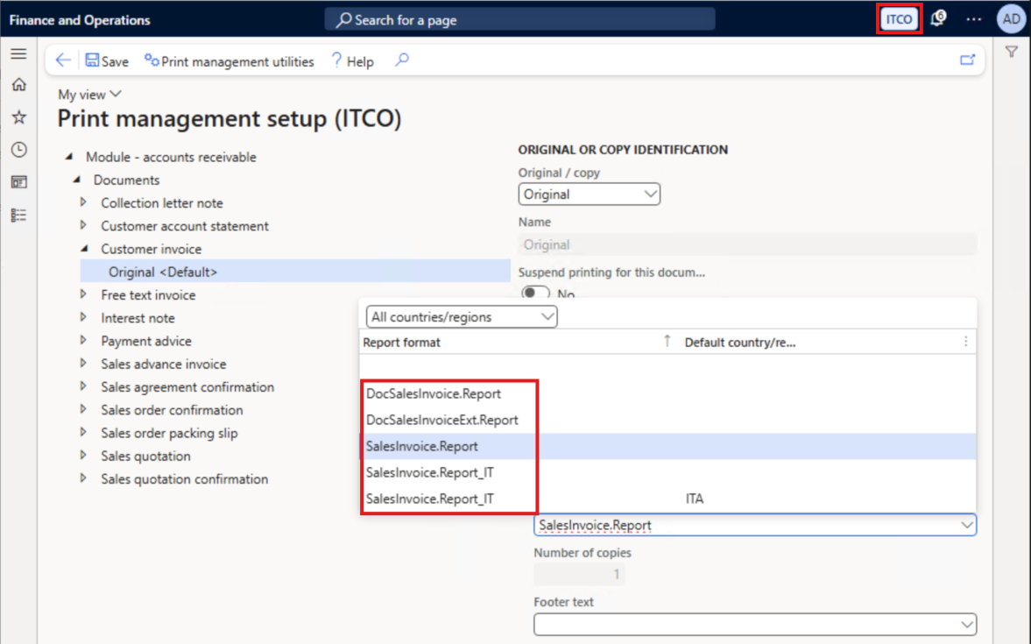Click the Search for a page field
Viewport: 1031px width, 644px height.
coord(519,19)
